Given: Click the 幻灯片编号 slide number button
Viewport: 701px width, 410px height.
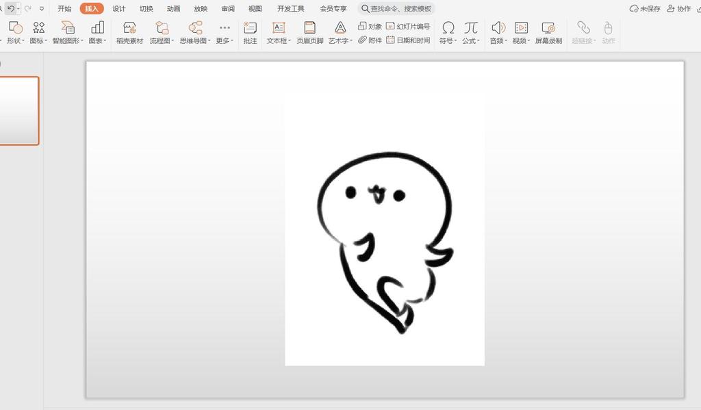Looking at the screenshot, I should click(409, 26).
